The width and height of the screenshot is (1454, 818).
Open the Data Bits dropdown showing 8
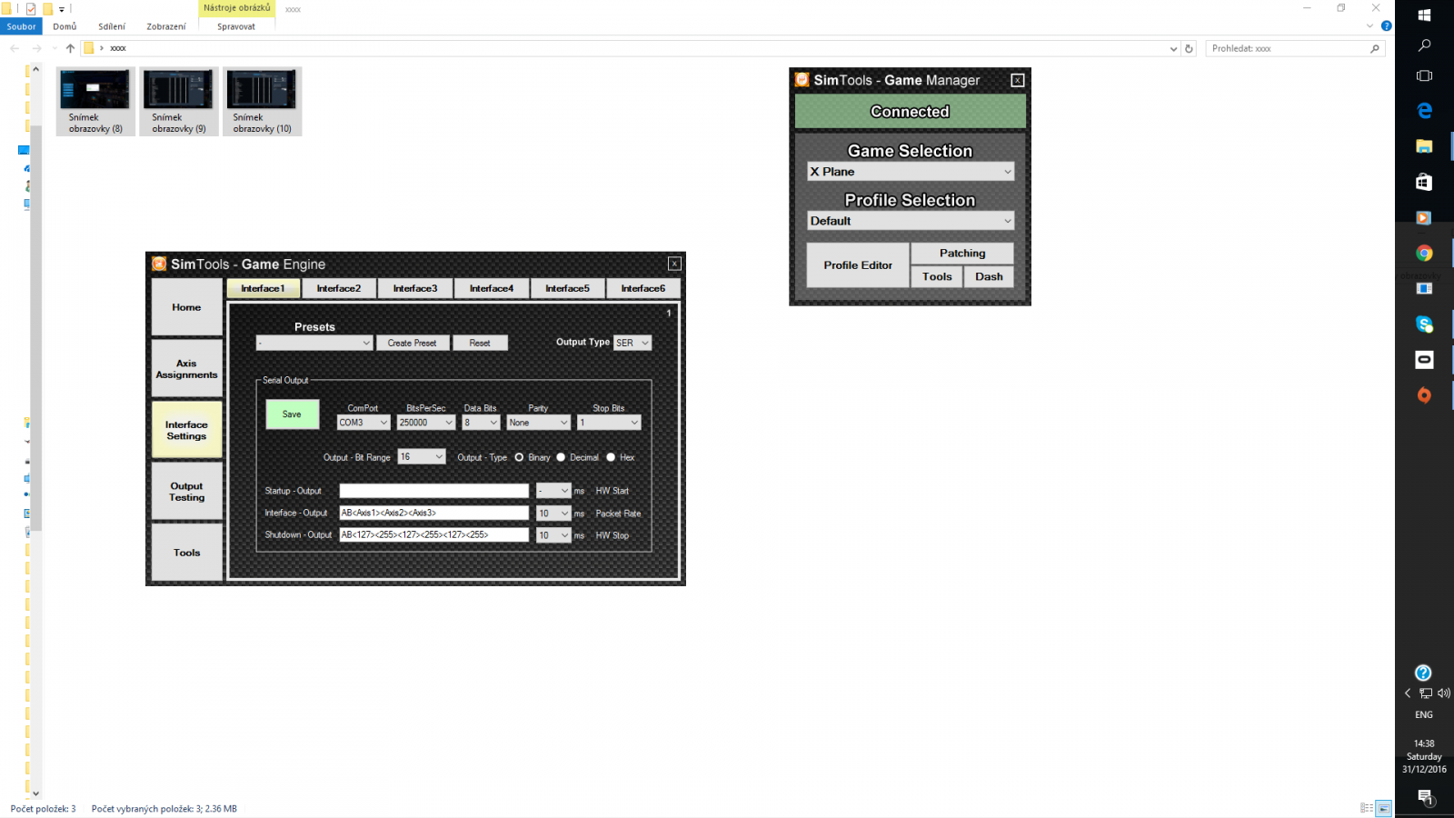tap(481, 423)
